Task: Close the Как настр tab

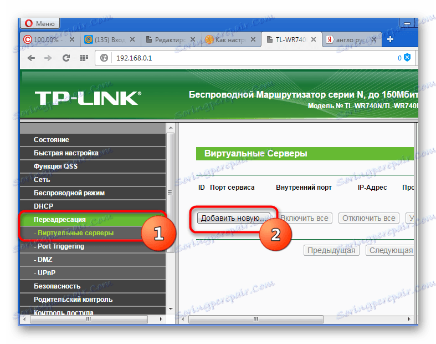Action: (253, 39)
